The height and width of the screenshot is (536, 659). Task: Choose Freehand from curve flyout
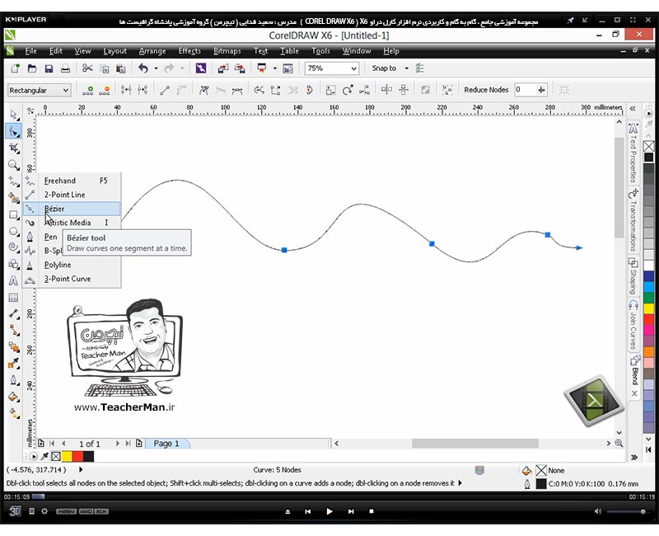pyautogui.click(x=72, y=181)
